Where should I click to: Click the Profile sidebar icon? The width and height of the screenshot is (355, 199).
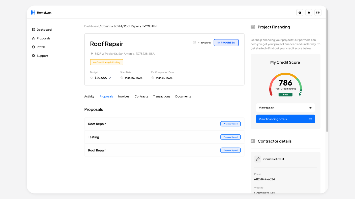[x=33, y=47]
